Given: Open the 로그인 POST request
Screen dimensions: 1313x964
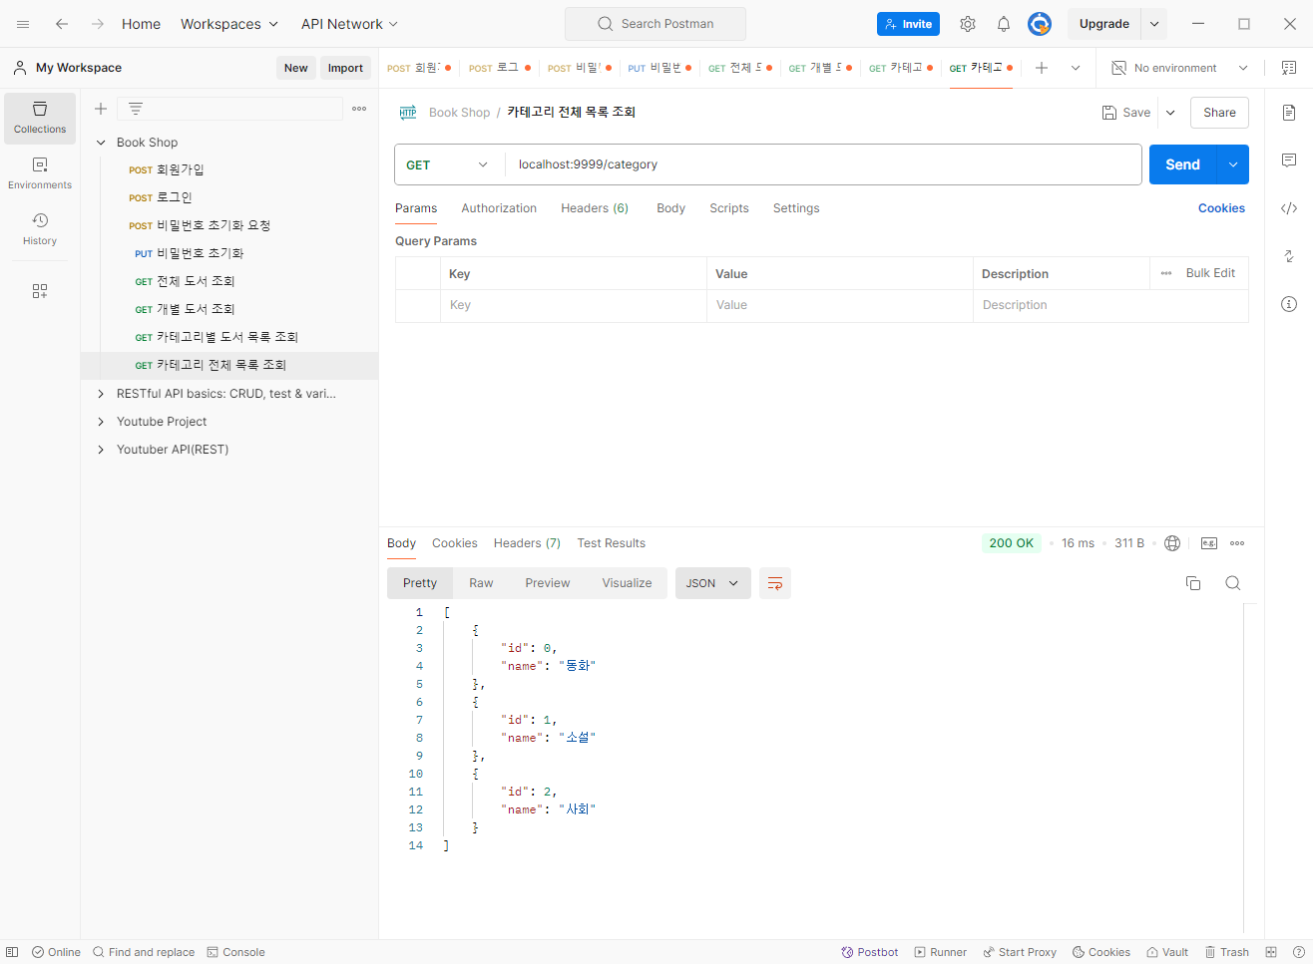Looking at the screenshot, I should 229,197.
